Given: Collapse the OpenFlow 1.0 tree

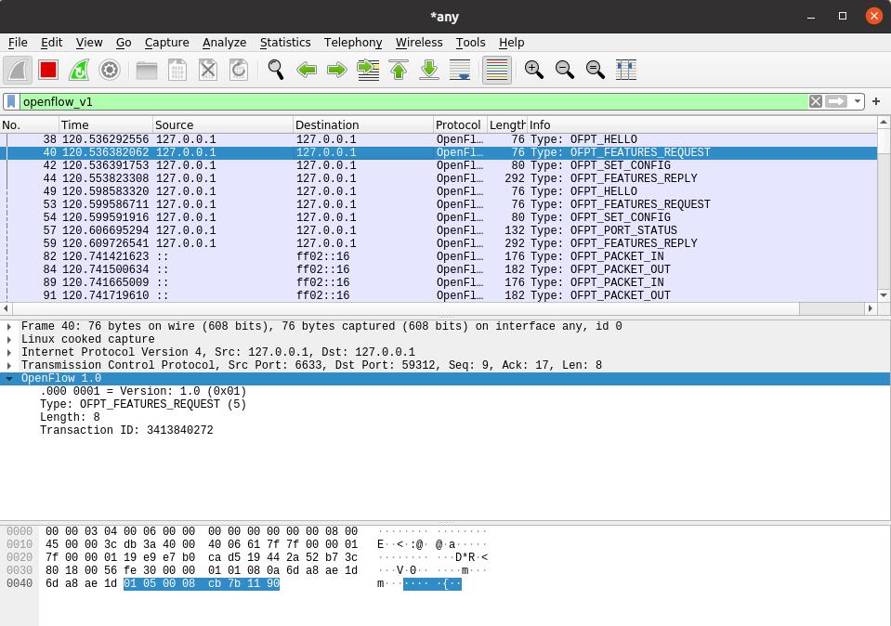Looking at the screenshot, I should [9, 378].
